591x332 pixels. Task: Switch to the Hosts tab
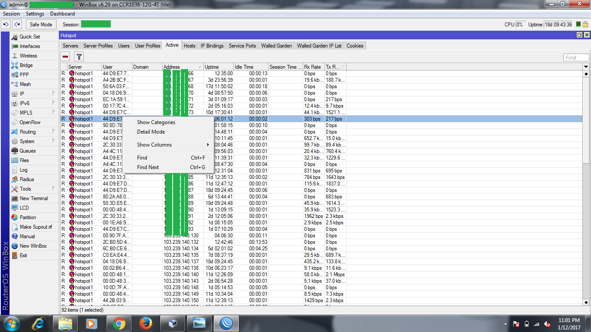tap(190, 45)
